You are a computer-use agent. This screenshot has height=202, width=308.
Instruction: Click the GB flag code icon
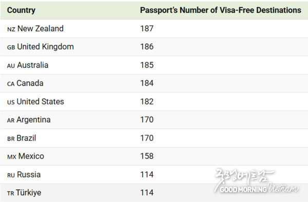[11, 48]
